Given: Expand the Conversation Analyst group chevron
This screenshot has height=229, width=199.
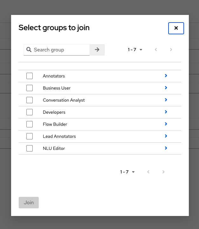Looking at the screenshot, I should 166,100.
